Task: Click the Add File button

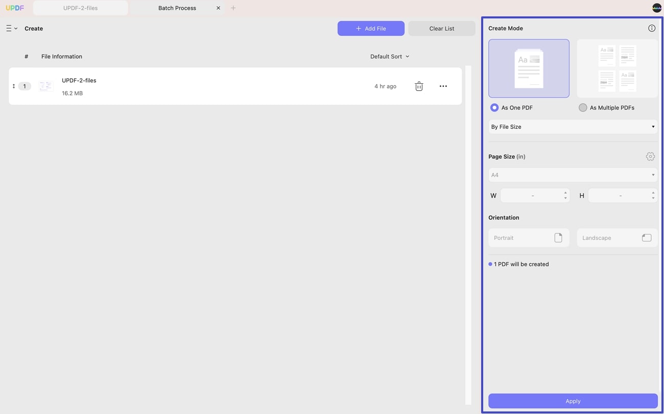Action: tap(371, 29)
